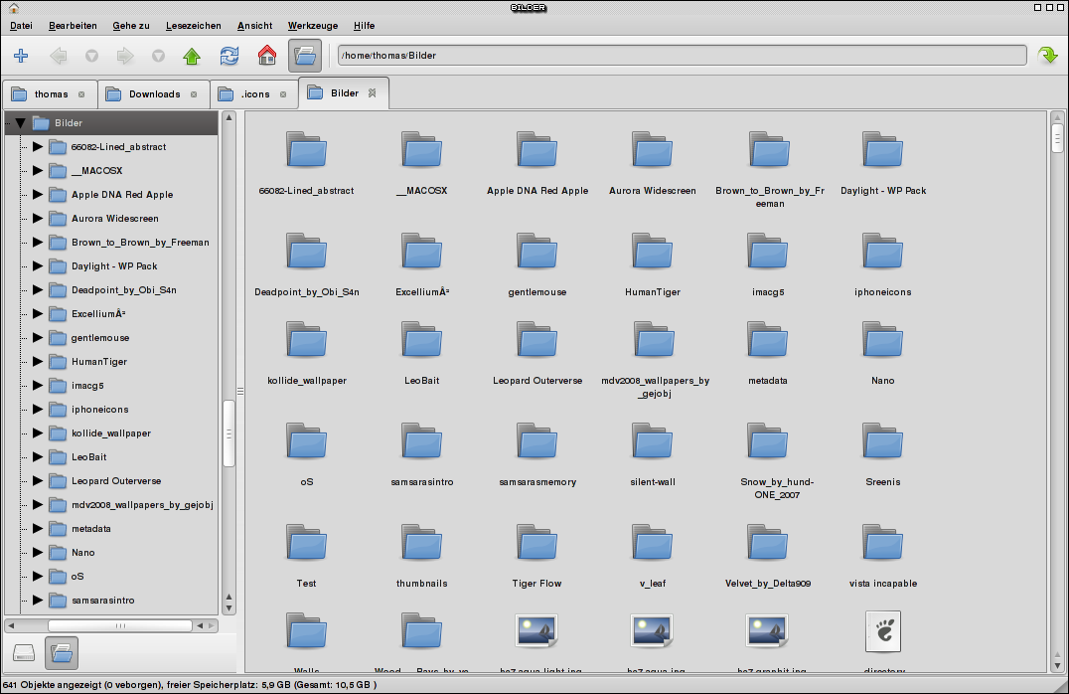Select the Tiger Flow folder icon
Screen dimensions: 1069x694
coord(536,543)
